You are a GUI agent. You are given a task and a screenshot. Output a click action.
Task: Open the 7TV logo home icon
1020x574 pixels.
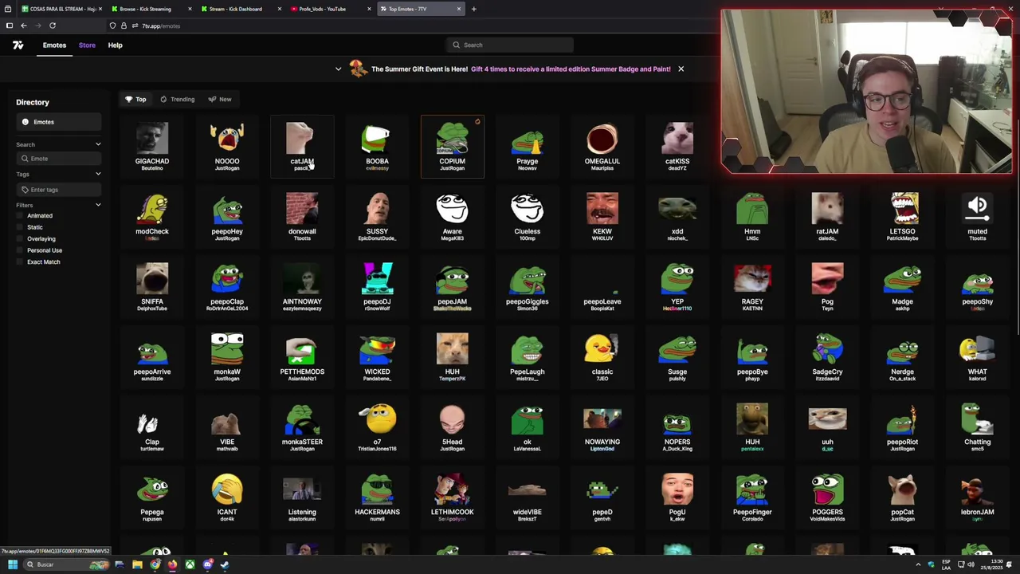18,45
